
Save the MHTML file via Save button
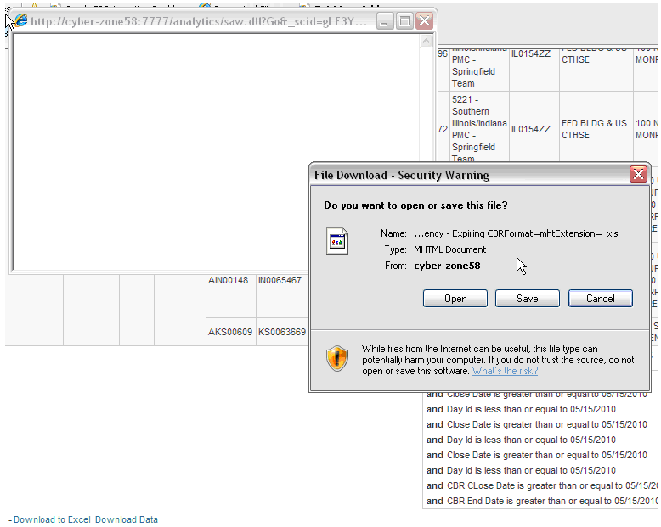click(528, 299)
